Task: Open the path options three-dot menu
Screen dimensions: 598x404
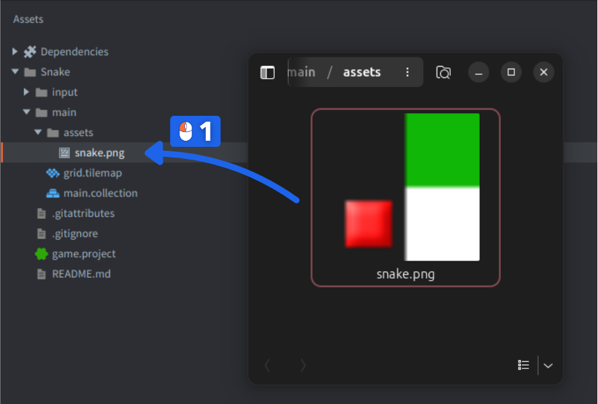Action: click(x=407, y=72)
